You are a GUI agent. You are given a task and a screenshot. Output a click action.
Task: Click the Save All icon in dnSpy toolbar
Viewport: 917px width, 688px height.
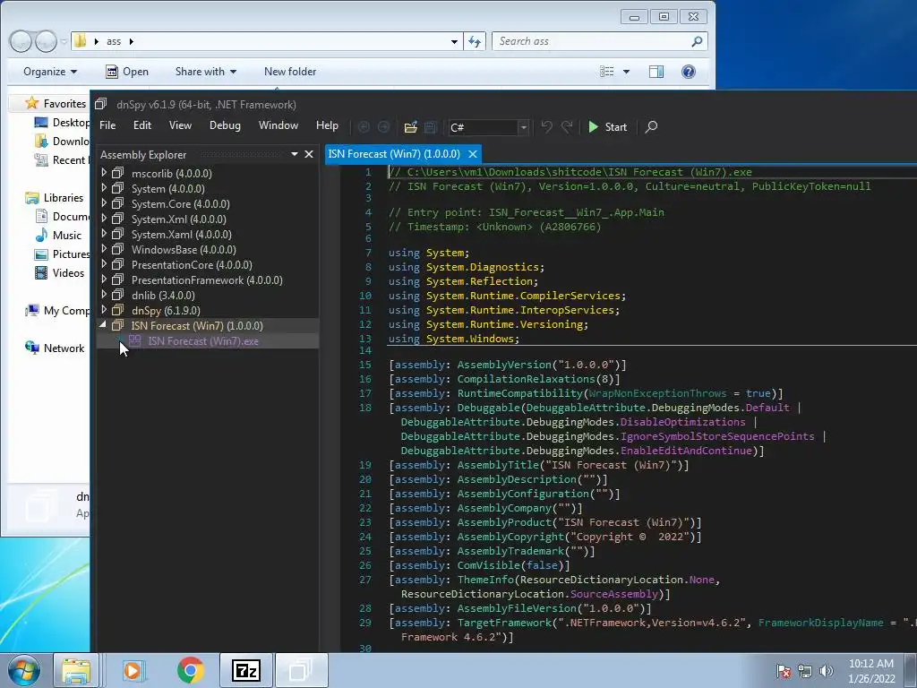(431, 127)
